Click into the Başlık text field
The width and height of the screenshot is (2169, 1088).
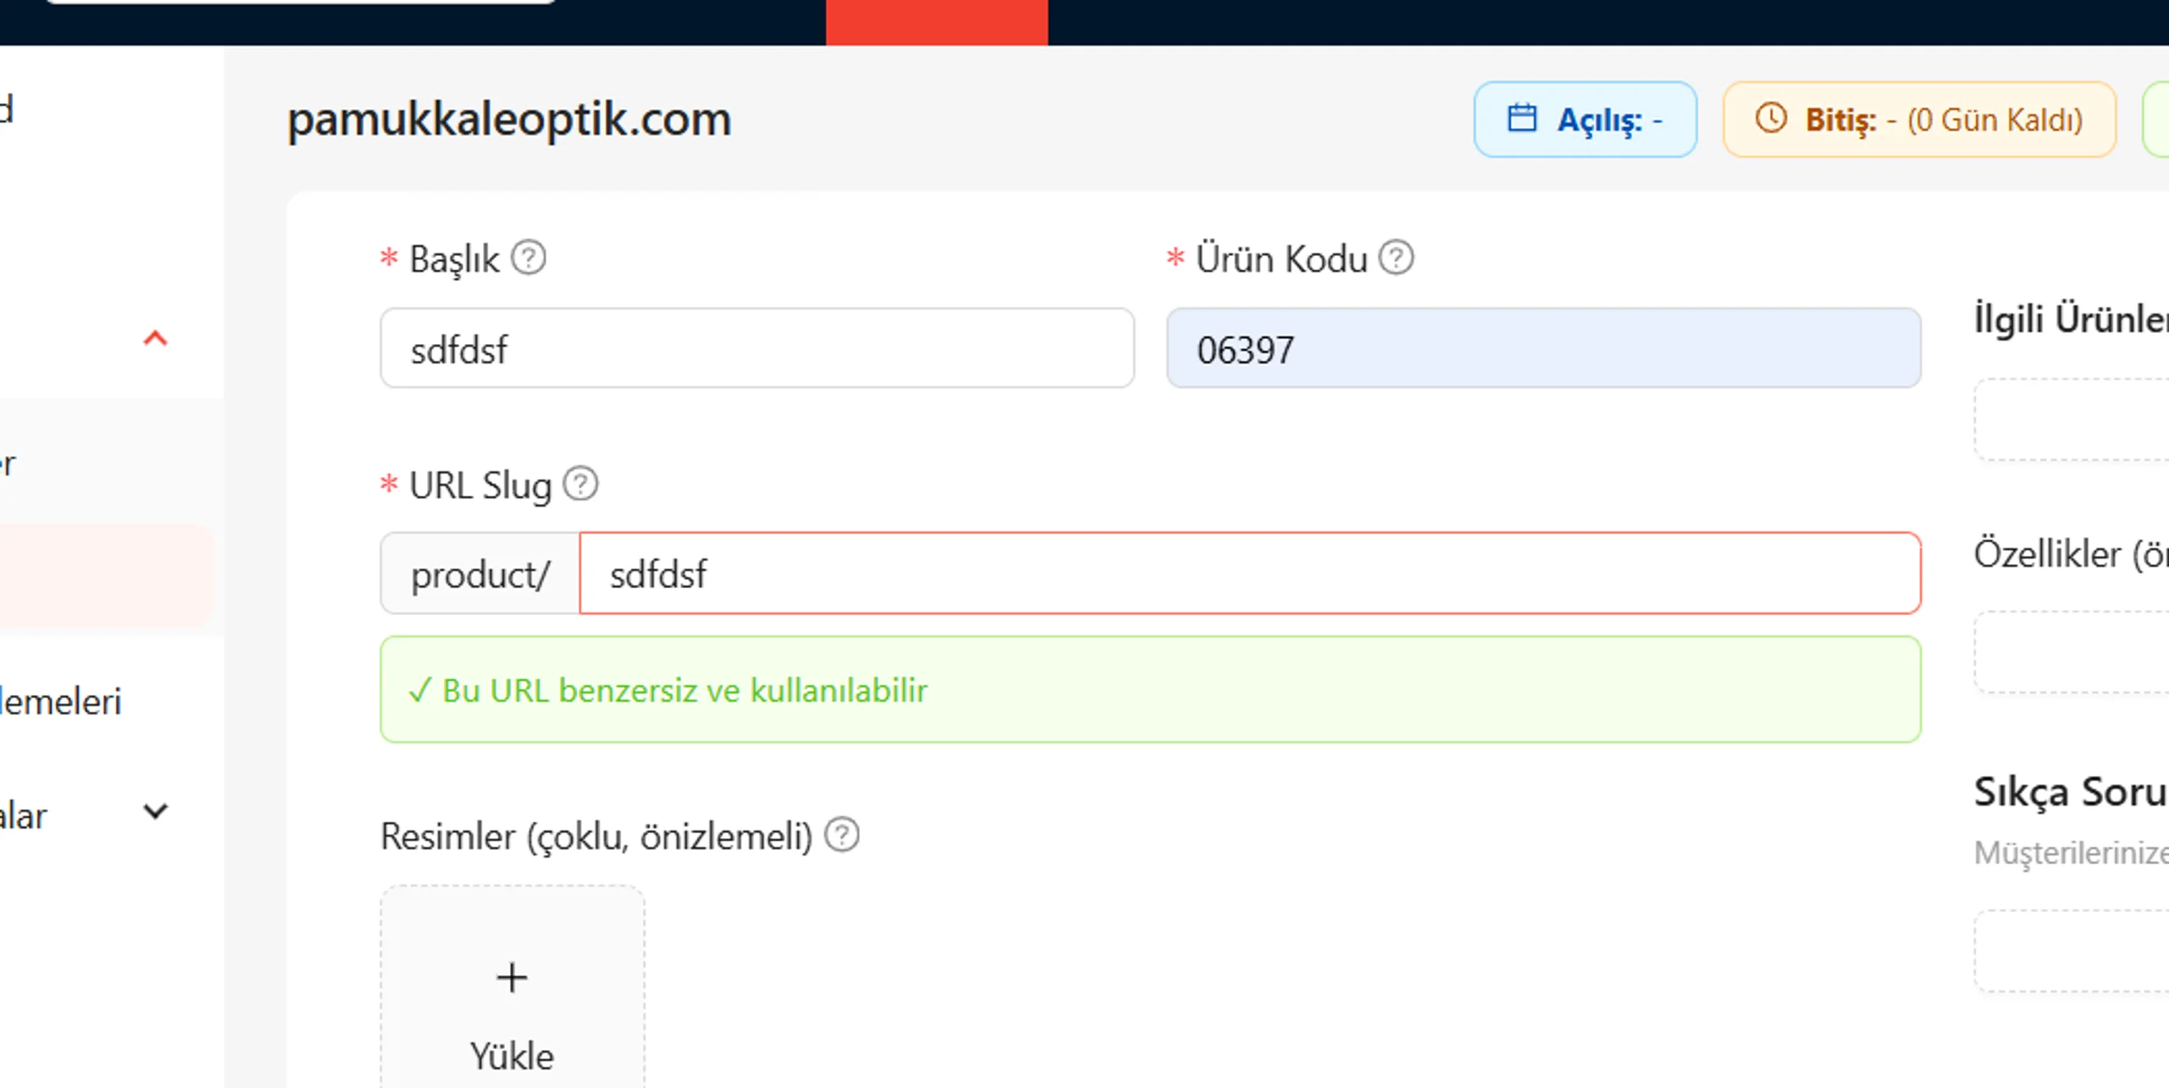757,348
